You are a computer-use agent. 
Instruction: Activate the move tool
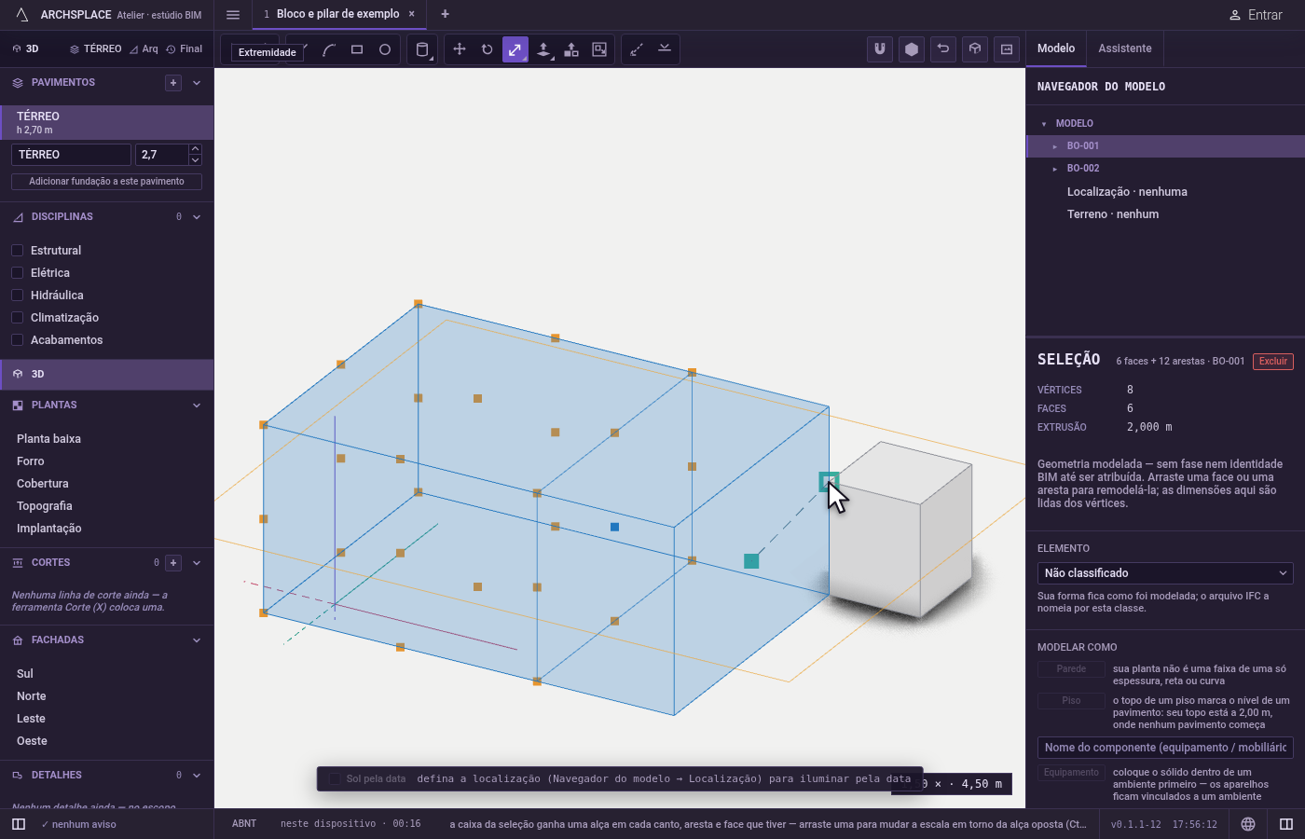click(460, 49)
